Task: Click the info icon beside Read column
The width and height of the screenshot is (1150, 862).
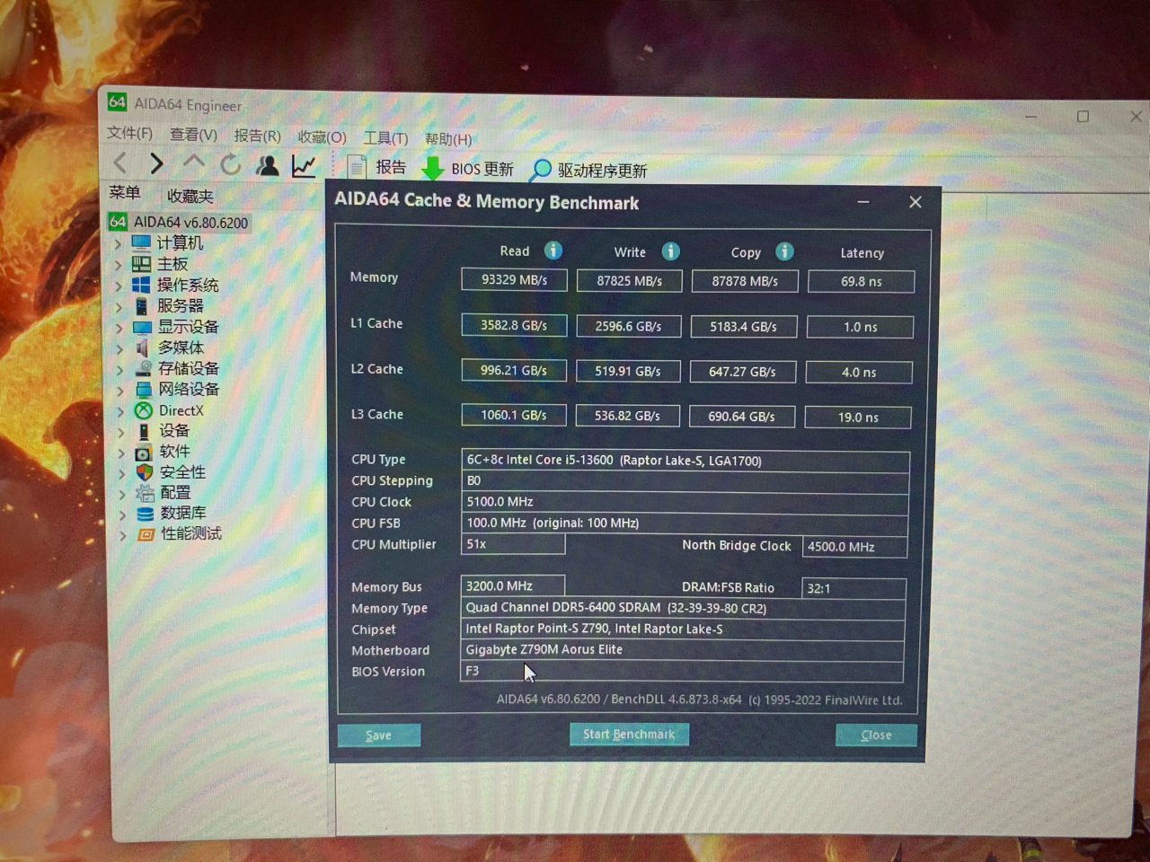Action: (x=553, y=251)
